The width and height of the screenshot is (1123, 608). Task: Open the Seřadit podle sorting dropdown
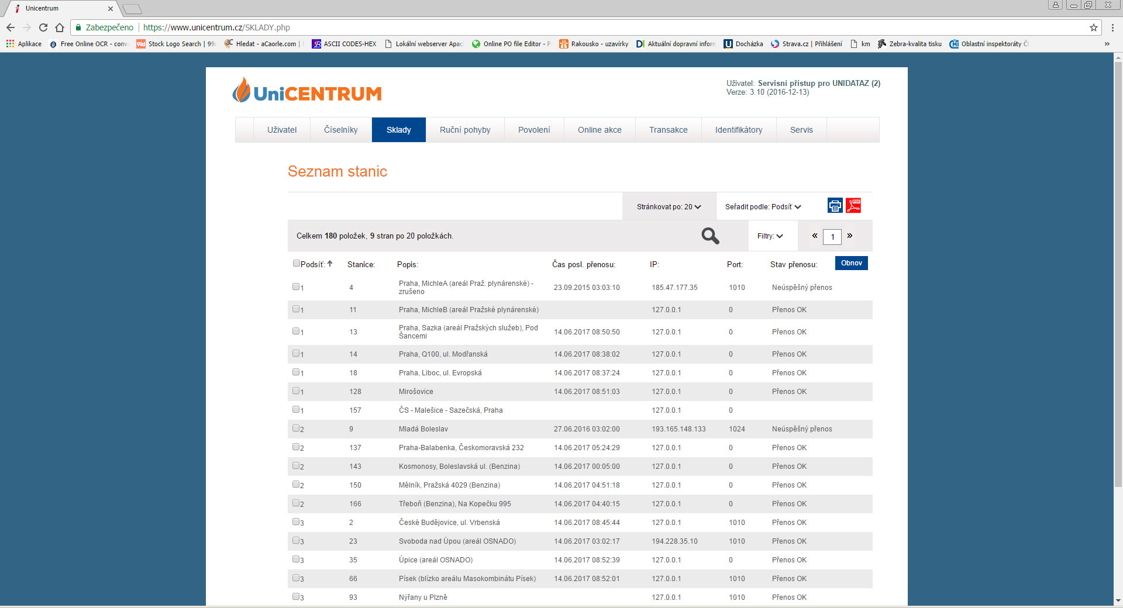point(763,207)
